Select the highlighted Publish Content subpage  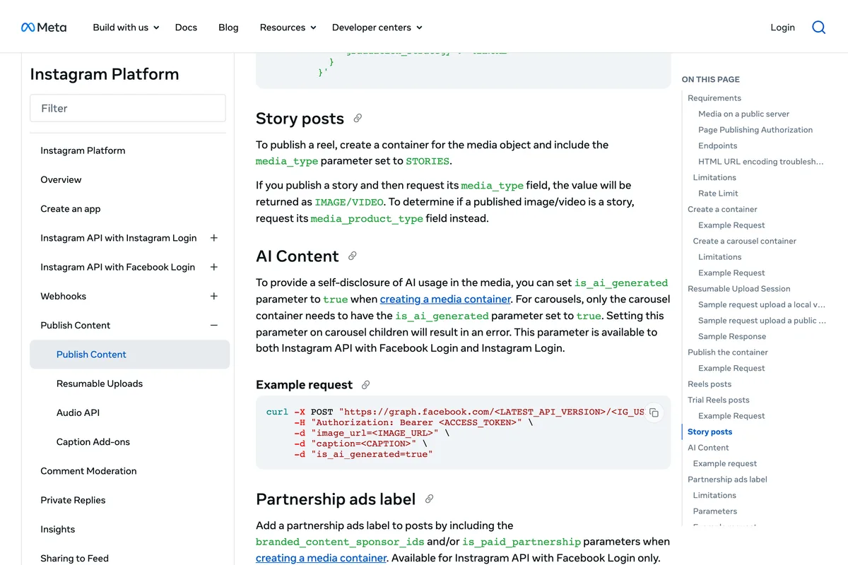130,355
